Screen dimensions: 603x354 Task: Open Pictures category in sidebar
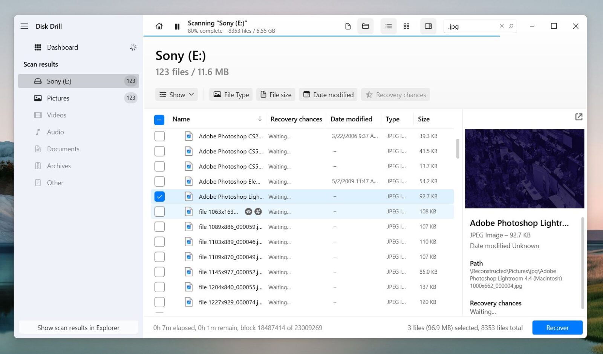pos(58,98)
